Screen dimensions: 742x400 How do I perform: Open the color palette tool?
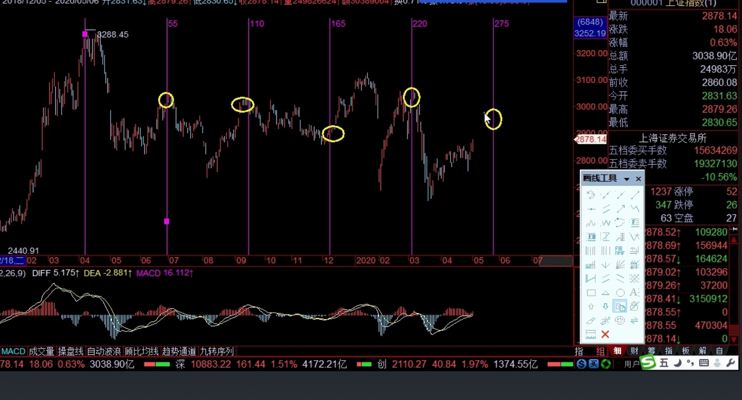[620, 320]
